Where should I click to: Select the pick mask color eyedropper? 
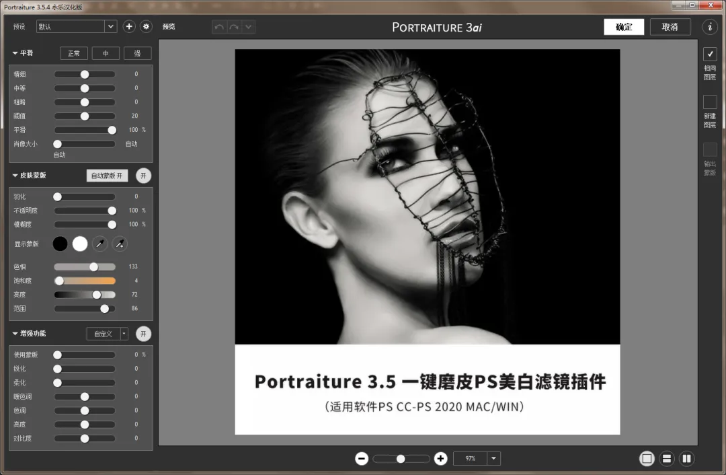pos(100,244)
